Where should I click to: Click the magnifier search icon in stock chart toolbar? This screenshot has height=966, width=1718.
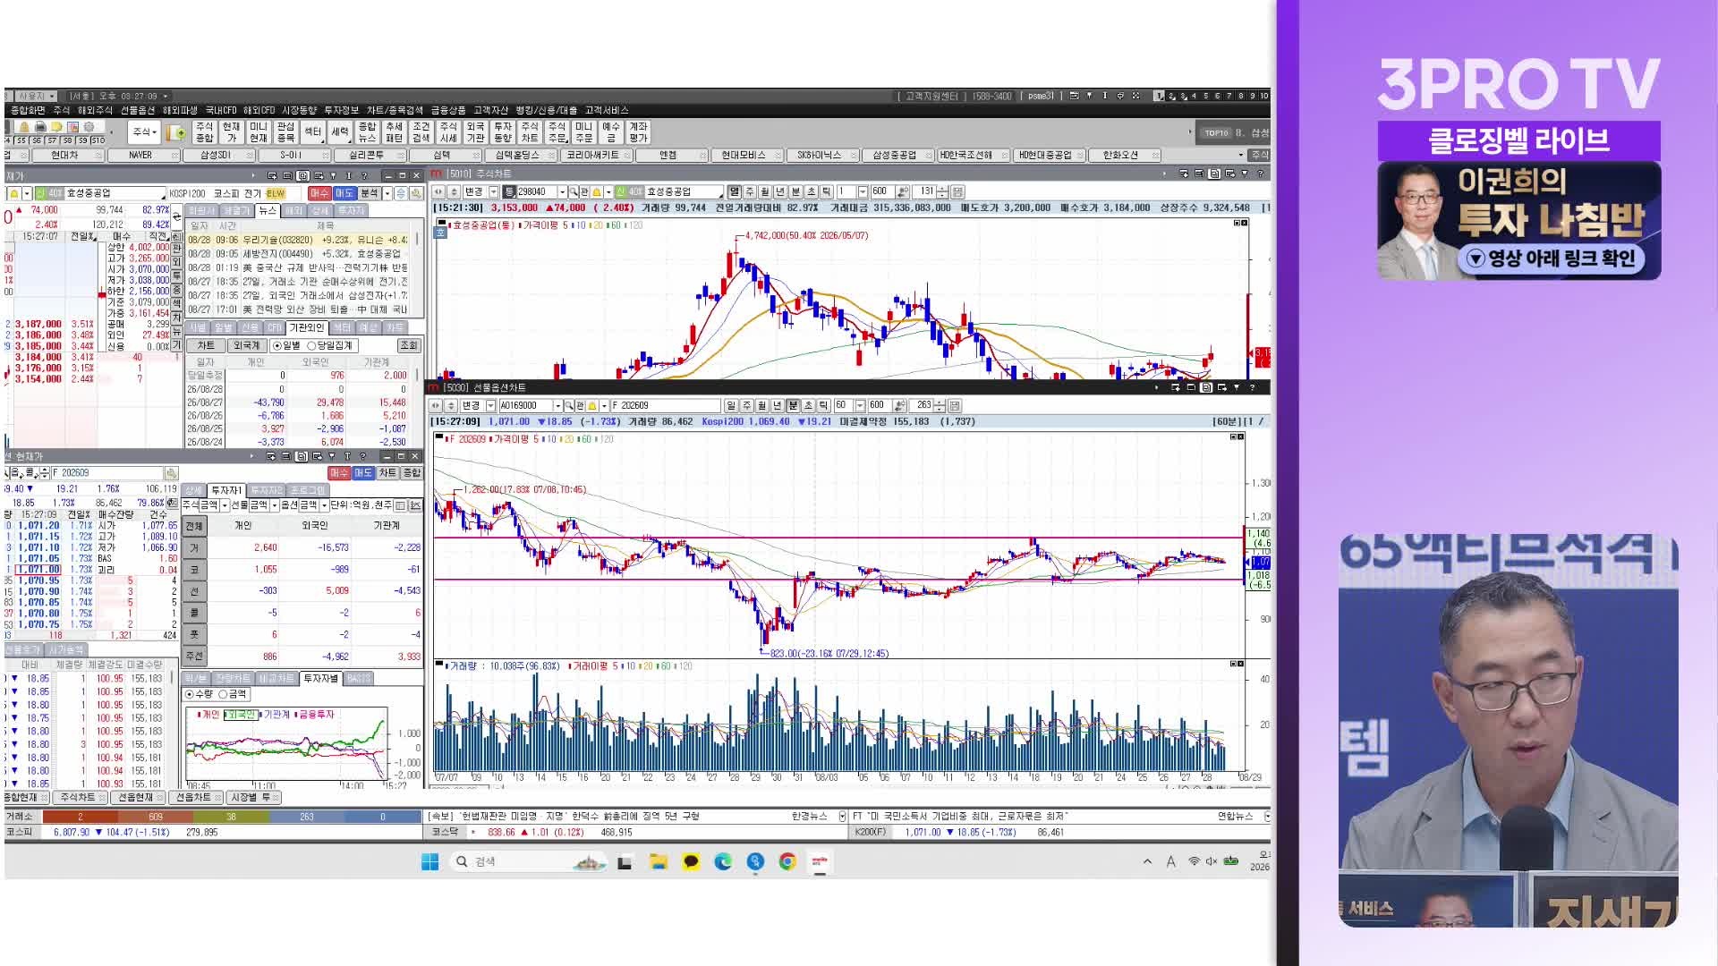574,192
